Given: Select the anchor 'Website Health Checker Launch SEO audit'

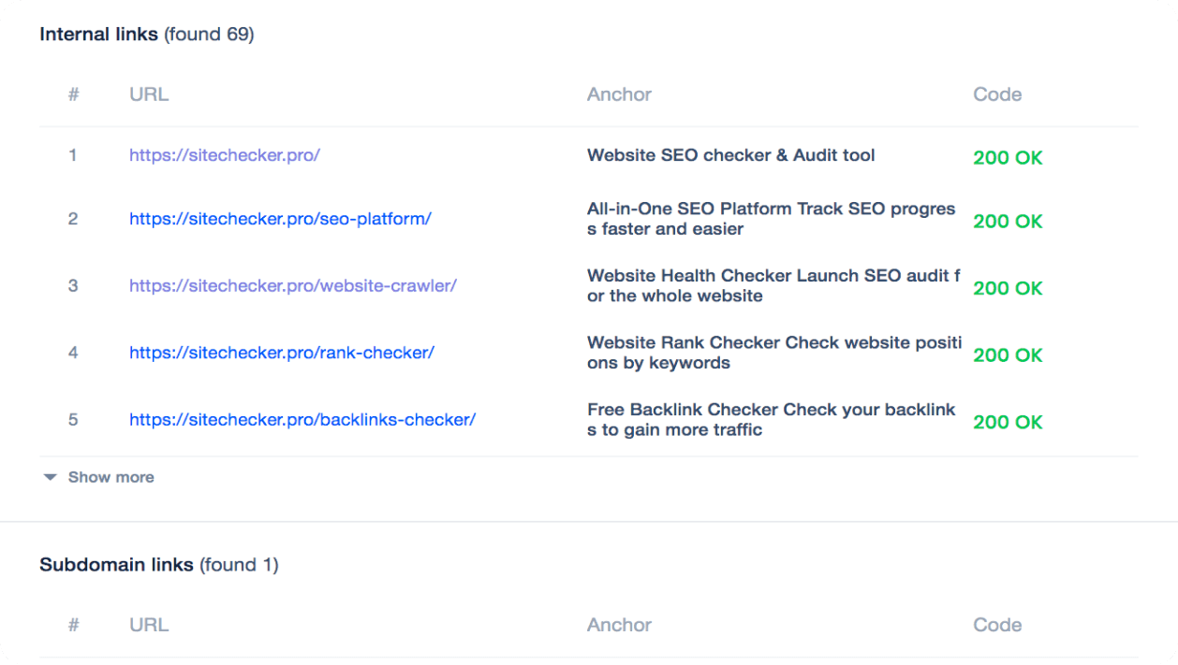Looking at the screenshot, I should (x=773, y=286).
